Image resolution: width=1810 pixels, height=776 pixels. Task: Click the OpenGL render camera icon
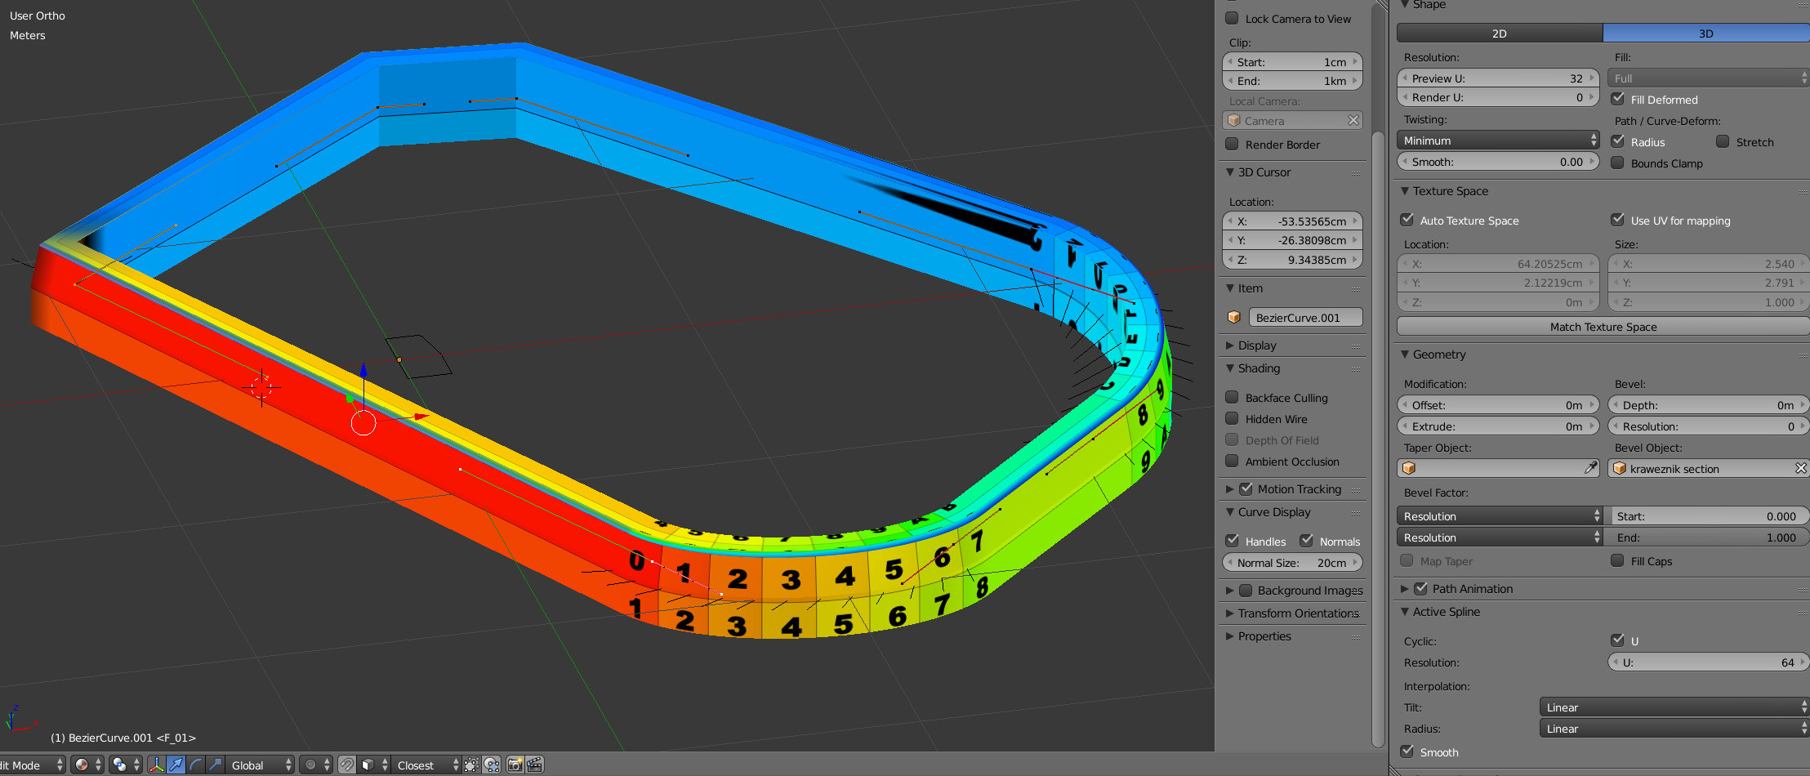515,765
